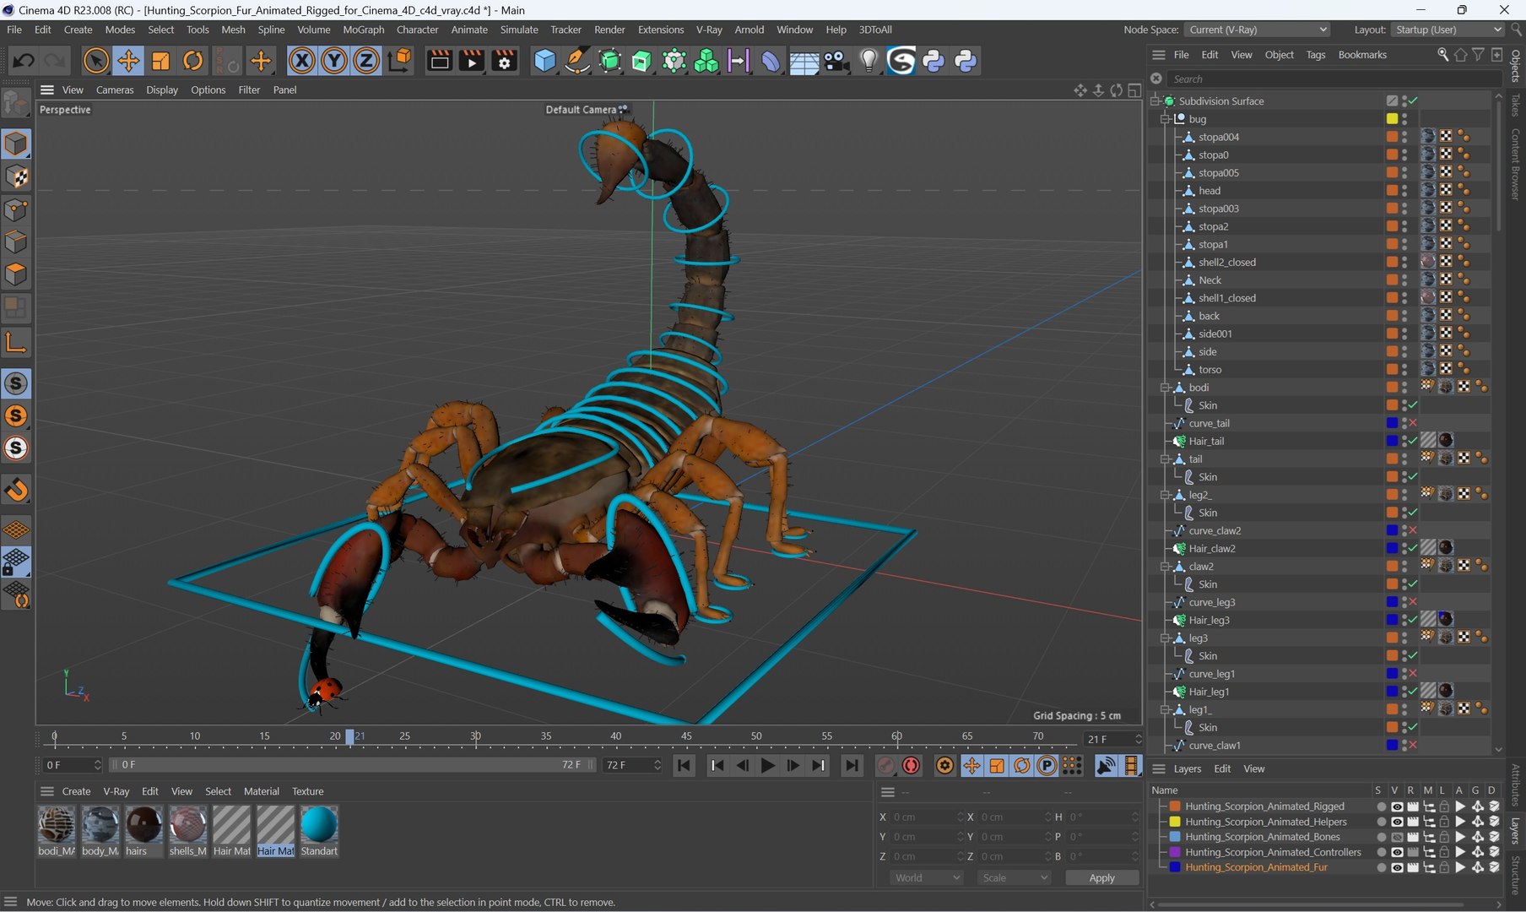Toggle X axis lock icon
Viewport: 1526px width, 912px height.
pos(301,61)
